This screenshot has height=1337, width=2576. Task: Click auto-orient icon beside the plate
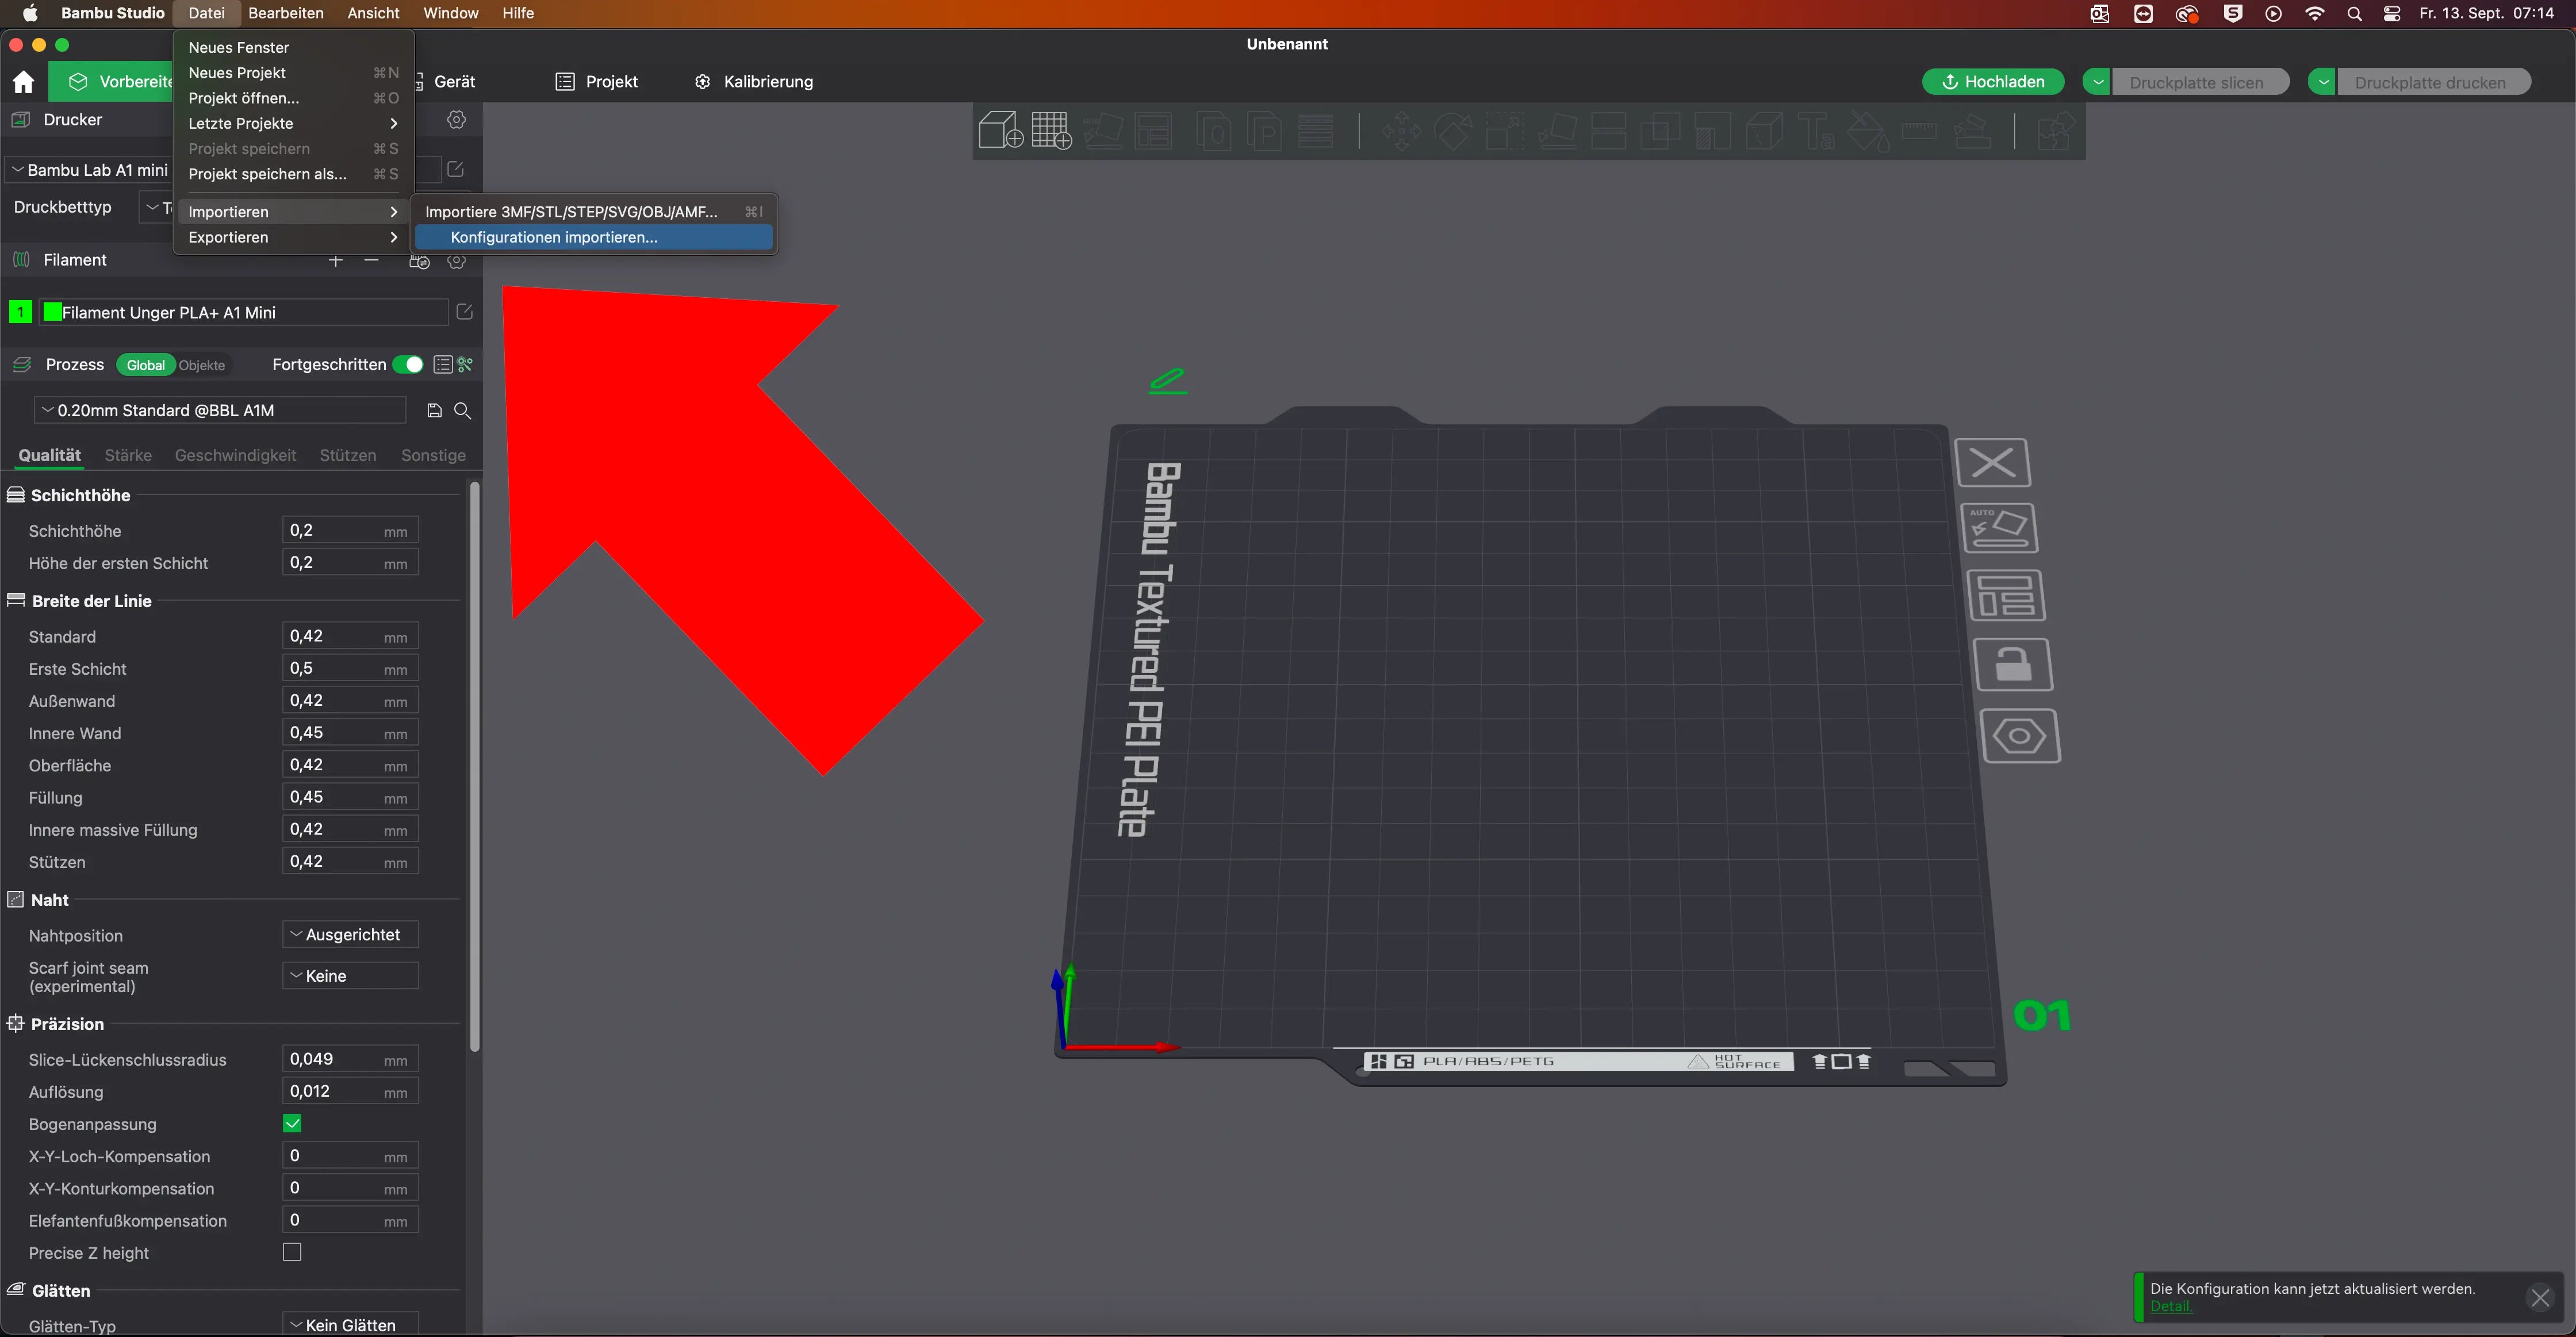[1999, 528]
